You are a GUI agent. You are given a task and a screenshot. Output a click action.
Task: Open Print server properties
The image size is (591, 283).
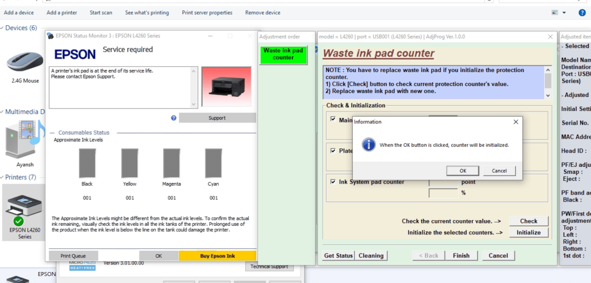207,13
